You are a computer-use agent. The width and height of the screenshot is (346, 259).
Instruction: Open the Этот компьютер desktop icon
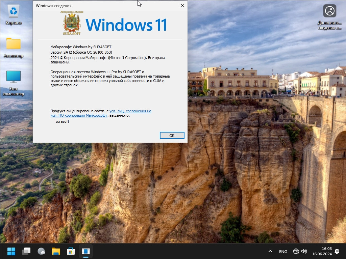click(x=14, y=83)
